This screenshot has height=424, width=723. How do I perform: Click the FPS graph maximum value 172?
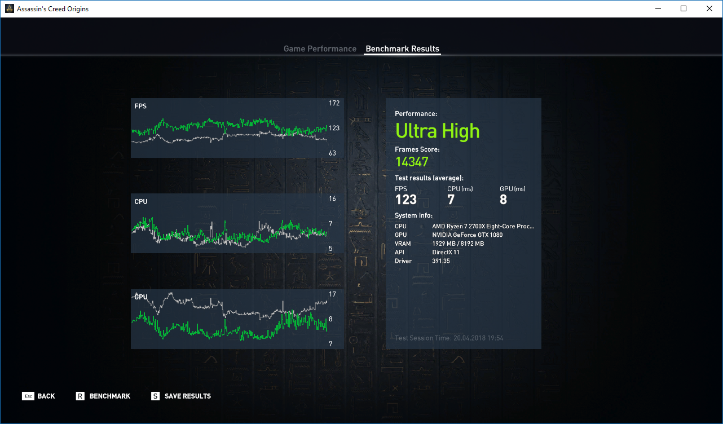pos(334,103)
